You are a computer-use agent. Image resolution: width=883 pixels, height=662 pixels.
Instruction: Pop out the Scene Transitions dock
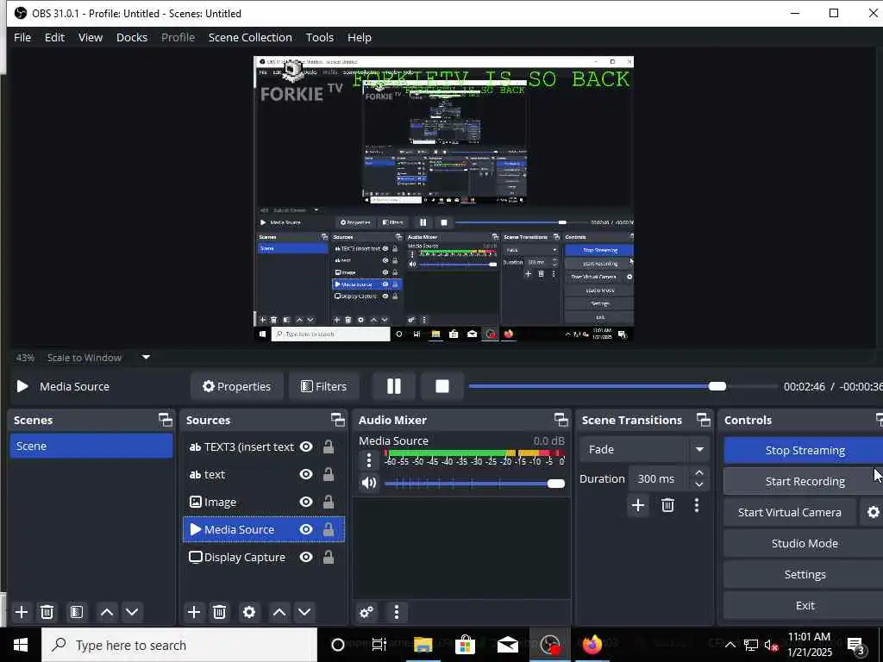click(x=704, y=420)
